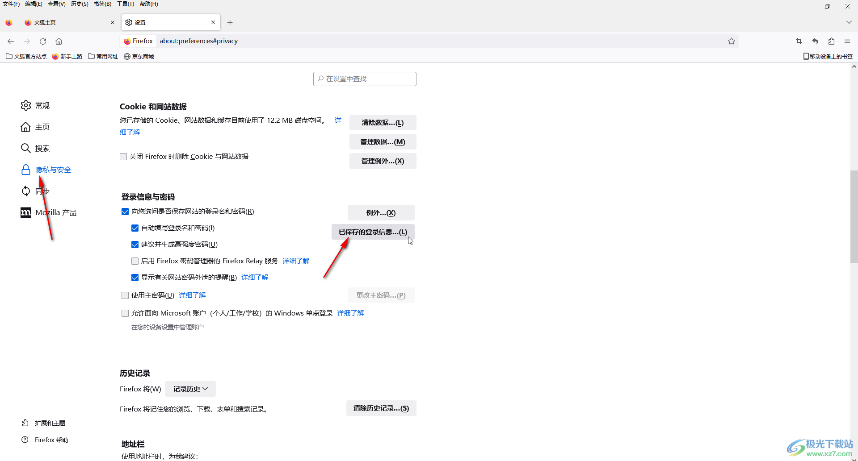
Task: Go back with the browser back arrow
Action: 11,41
